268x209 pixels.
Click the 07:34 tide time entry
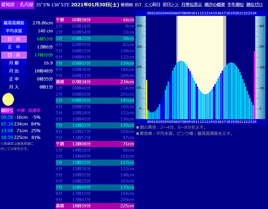tap(7, 124)
